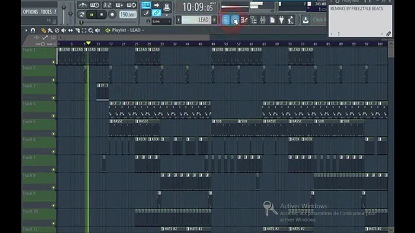Viewport: 415px width, 233px height.
Task: Select the first KICK clip on Track 6
Action: pyautogui.click(x=141, y=146)
